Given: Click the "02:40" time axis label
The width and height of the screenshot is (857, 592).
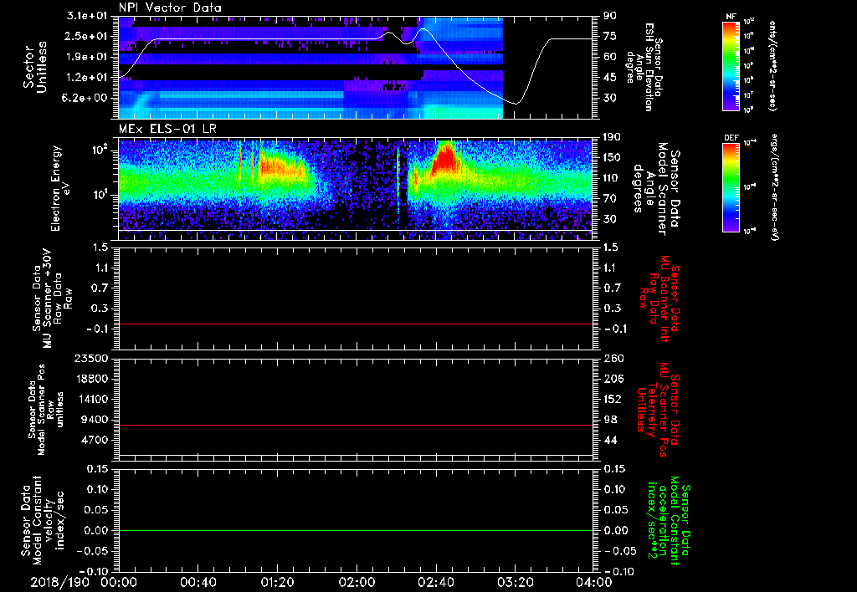Looking at the screenshot, I should click(435, 582).
